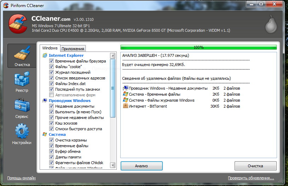Click icon of Система - Временные файлы result

[x=126, y=94]
